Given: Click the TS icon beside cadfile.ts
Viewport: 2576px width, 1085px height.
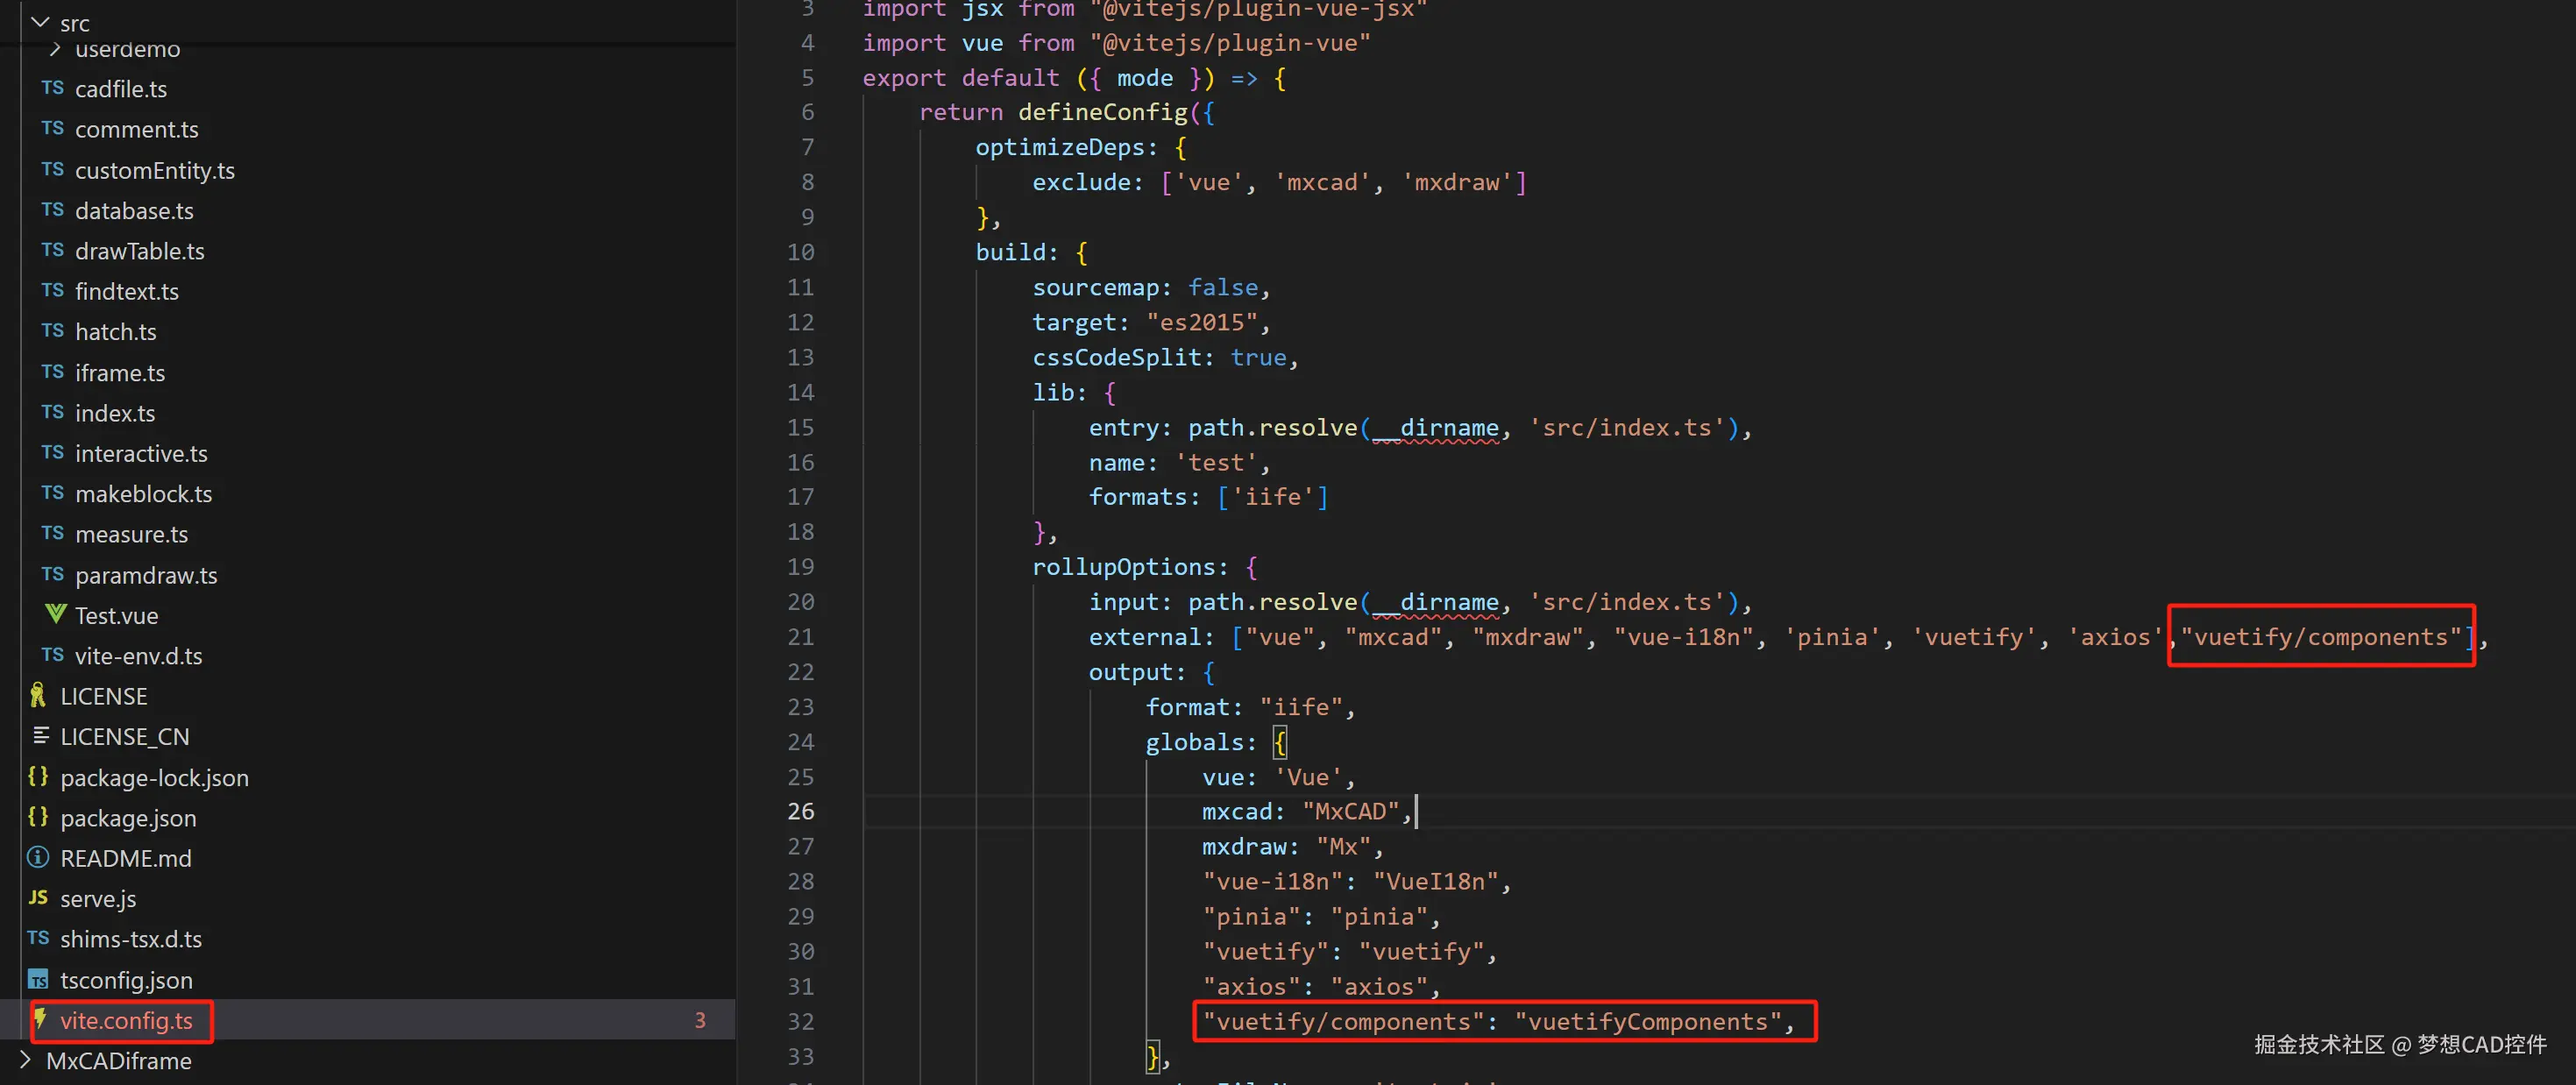Looking at the screenshot, I should pyautogui.click(x=53, y=88).
